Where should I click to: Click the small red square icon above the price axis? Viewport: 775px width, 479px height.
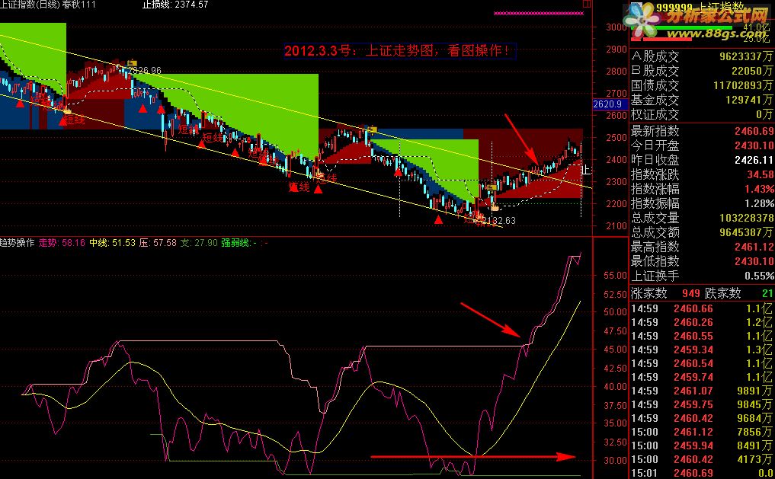pyautogui.click(x=586, y=4)
